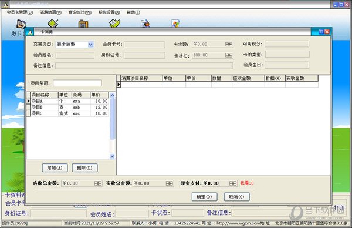
Task: Focus the 项目条码 input field
Action: [x=77, y=83]
